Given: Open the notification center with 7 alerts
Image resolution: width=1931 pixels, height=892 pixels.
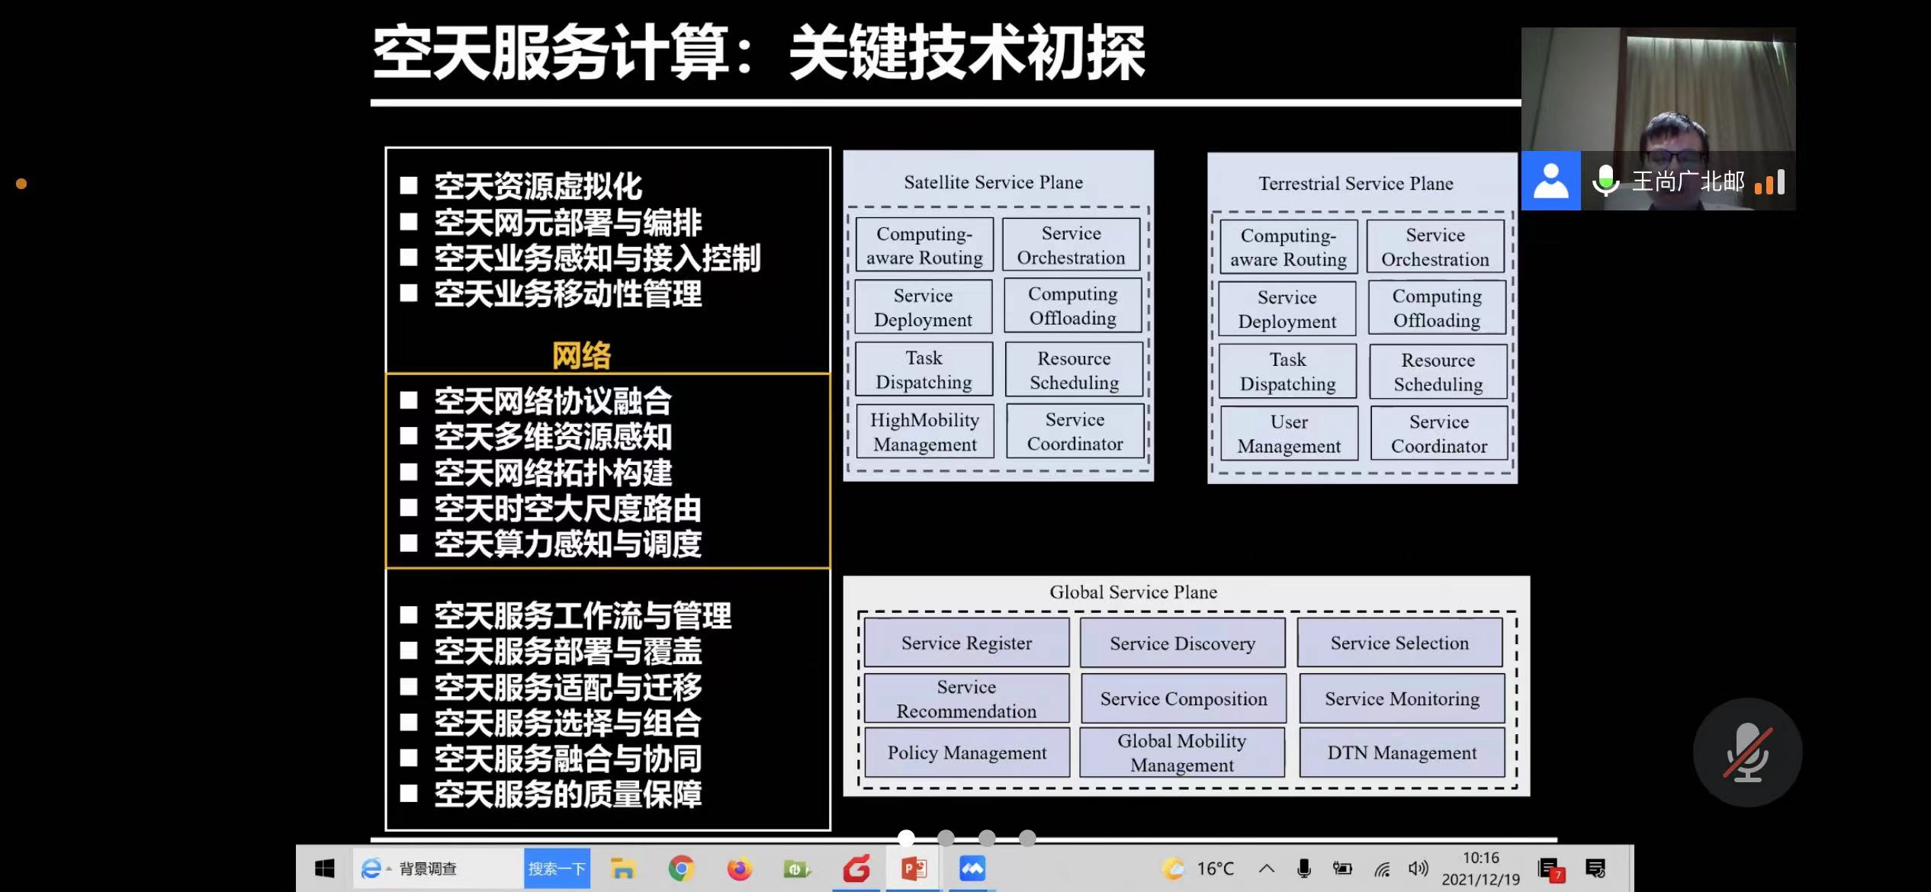Looking at the screenshot, I should 1550,869.
